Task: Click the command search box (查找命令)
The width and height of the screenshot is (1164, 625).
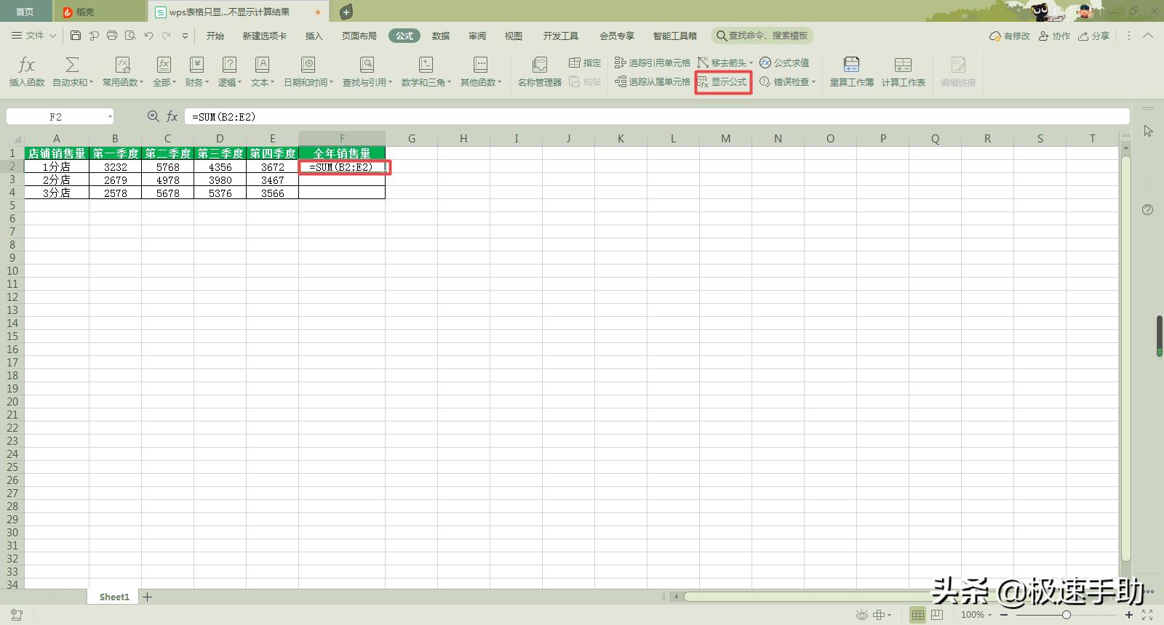Action: (762, 36)
